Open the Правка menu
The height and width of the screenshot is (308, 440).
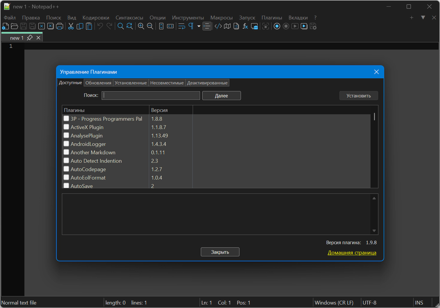point(31,18)
